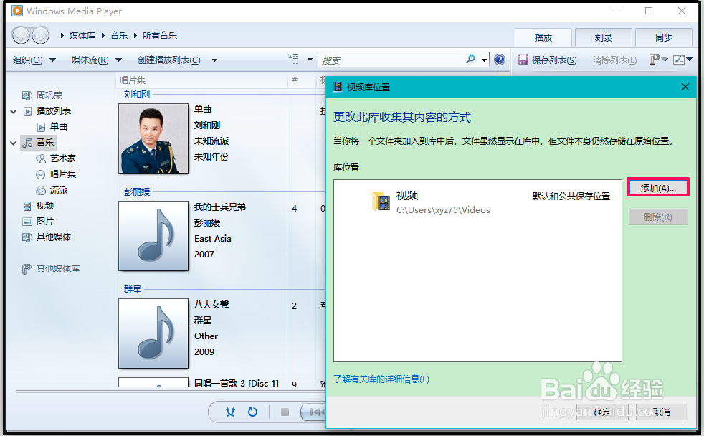This screenshot has height=436, width=704.
Task: Click the back navigation arrow
Action: coord(21,35)
